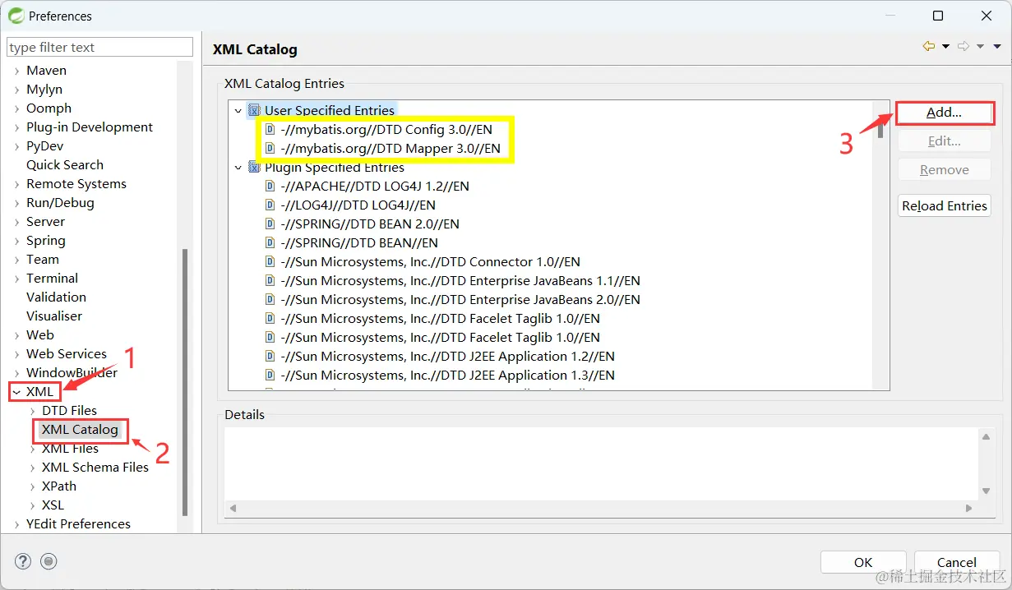Expand the XPath preferences node
This screenshot has width=1012, height=590.
[x=33, y=486]
